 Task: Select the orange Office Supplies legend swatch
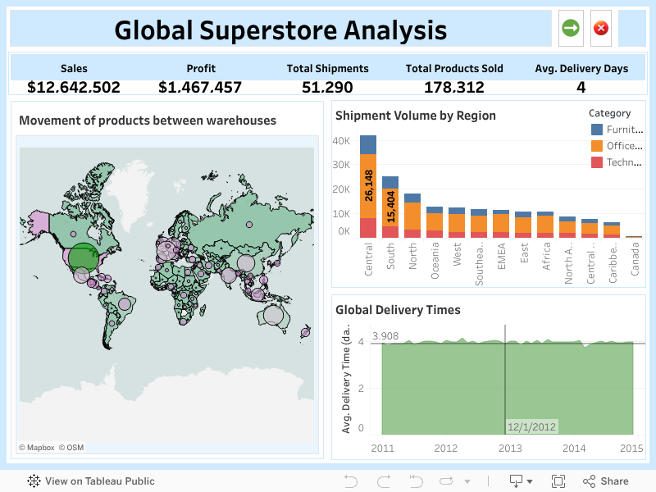(x=597, y=146)
